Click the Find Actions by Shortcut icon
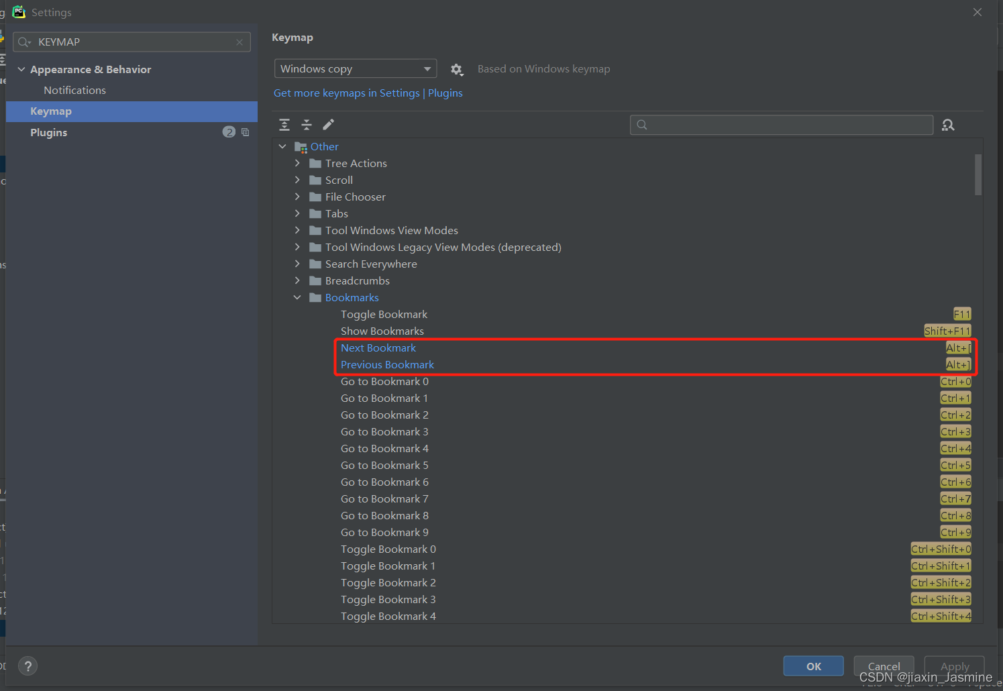 948,125
